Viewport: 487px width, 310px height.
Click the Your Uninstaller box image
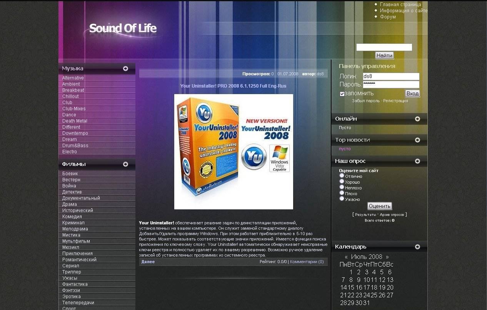233,152
